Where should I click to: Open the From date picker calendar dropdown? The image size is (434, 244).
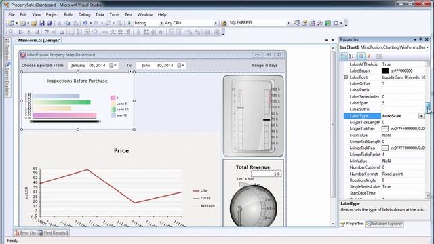pos(113,66)
